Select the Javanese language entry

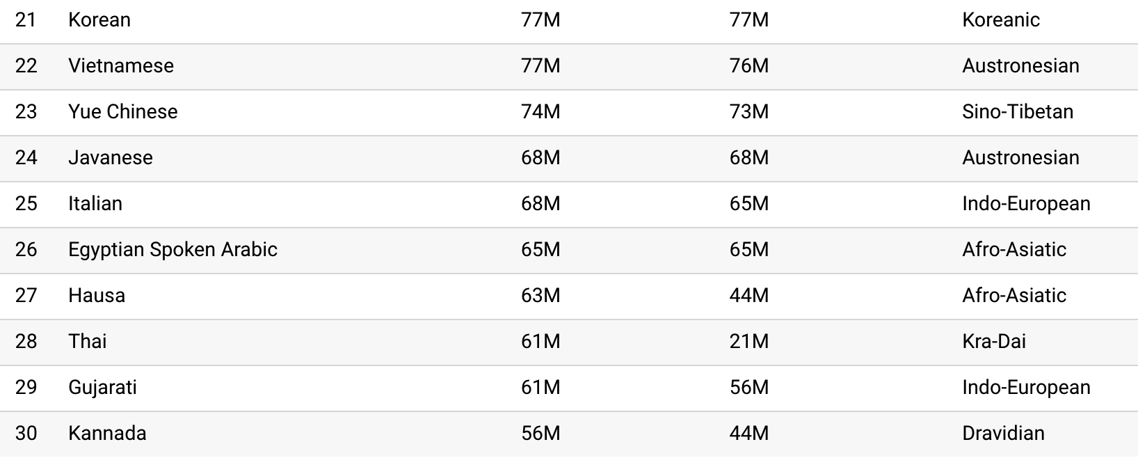point(111,157)
